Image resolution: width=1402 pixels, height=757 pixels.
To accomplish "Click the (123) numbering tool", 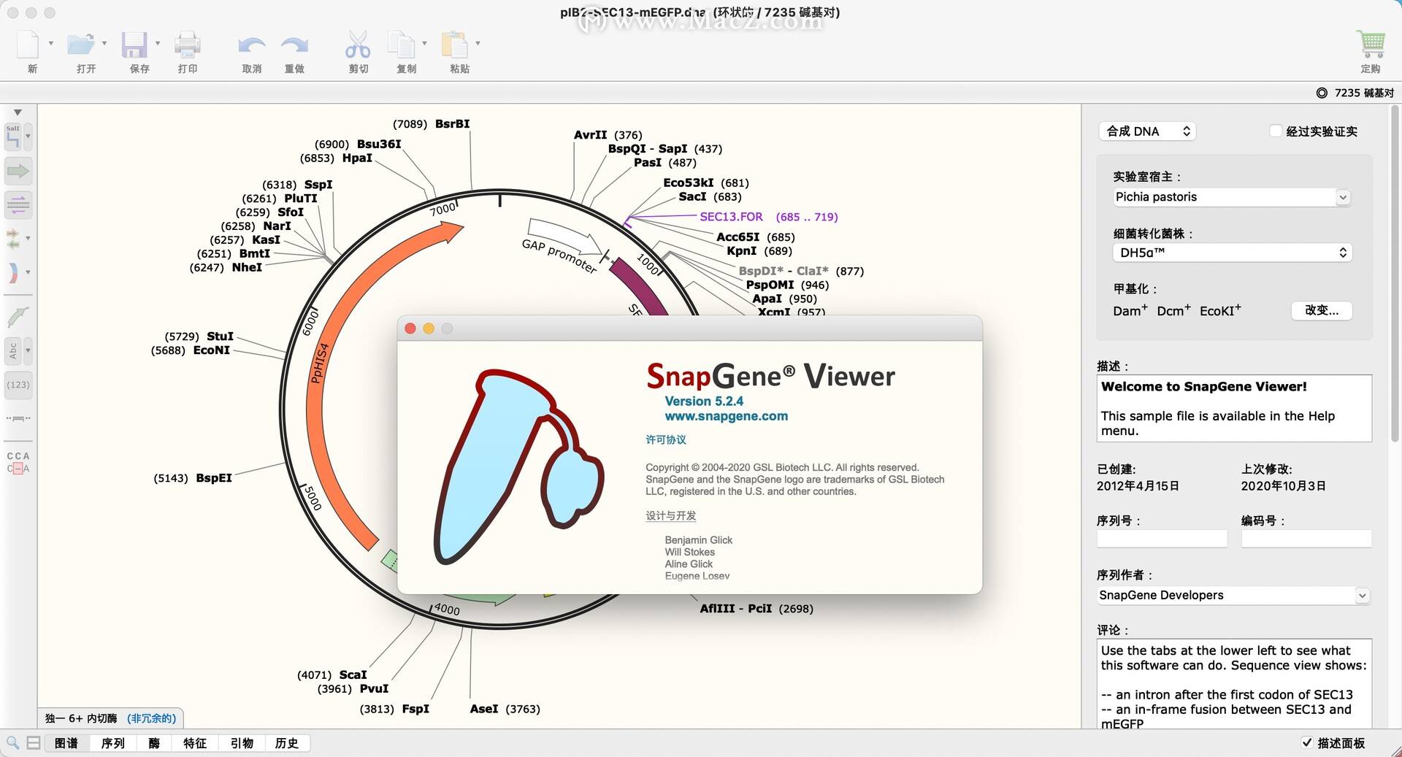I will pyautogui.click(x=18, y=385).
